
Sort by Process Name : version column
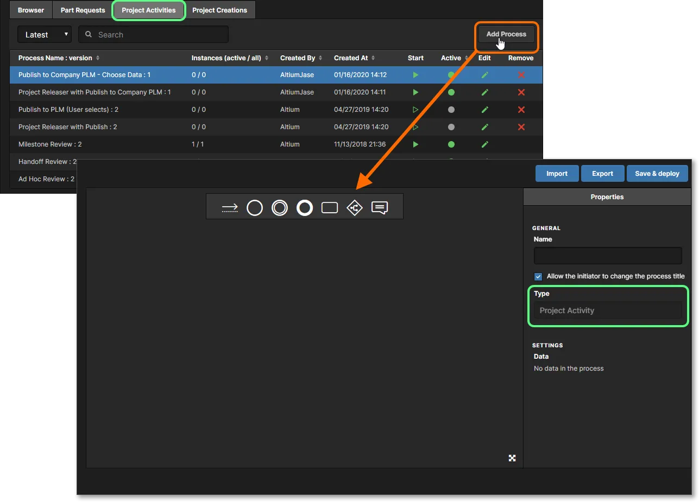(59, 58)
